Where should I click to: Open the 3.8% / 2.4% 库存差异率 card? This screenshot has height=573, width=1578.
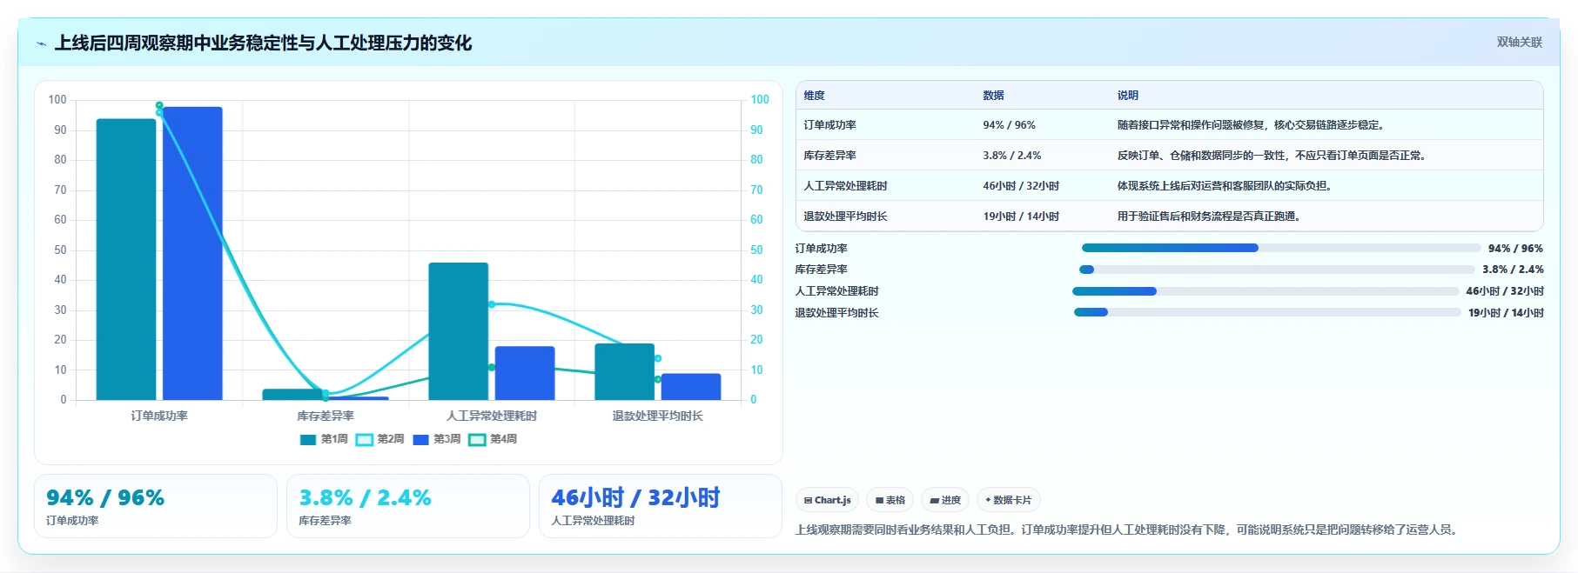(x=408, y=506)
